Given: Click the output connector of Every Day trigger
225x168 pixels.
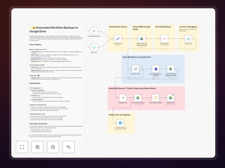Looking at the screenshot, I should point(98,47).
